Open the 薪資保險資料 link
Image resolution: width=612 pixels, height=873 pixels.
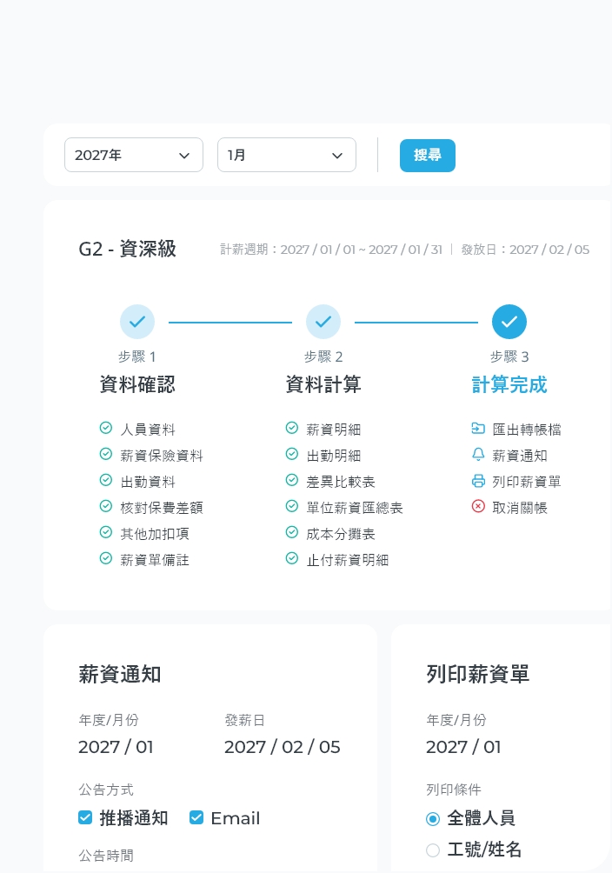pyautogui.click(x=162, y=456)
